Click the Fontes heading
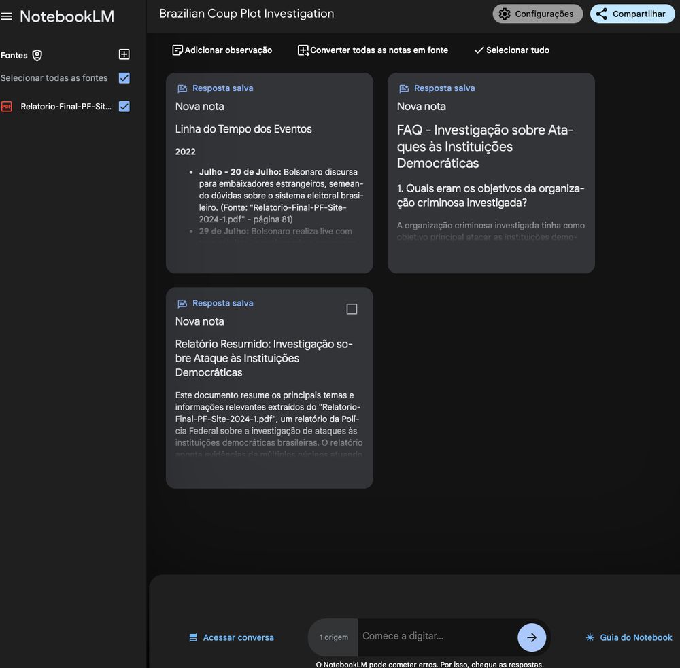The height and width of the screenshot is (668, 680). (x=14, y=56)
